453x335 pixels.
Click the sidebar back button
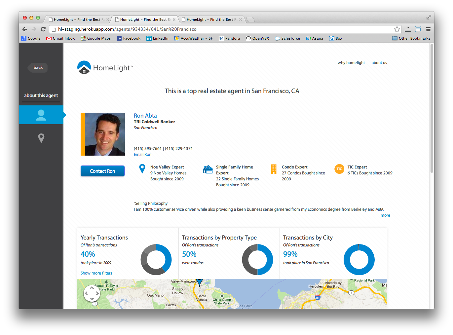tap(38, 68)
